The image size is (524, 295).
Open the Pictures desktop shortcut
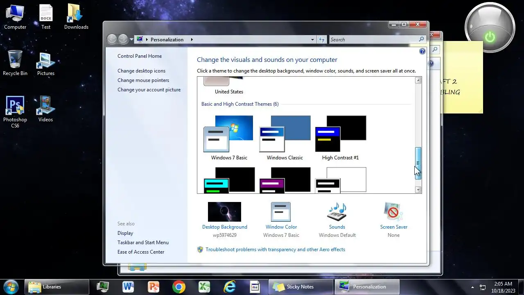pyautogui.click(x=46, y=63)
